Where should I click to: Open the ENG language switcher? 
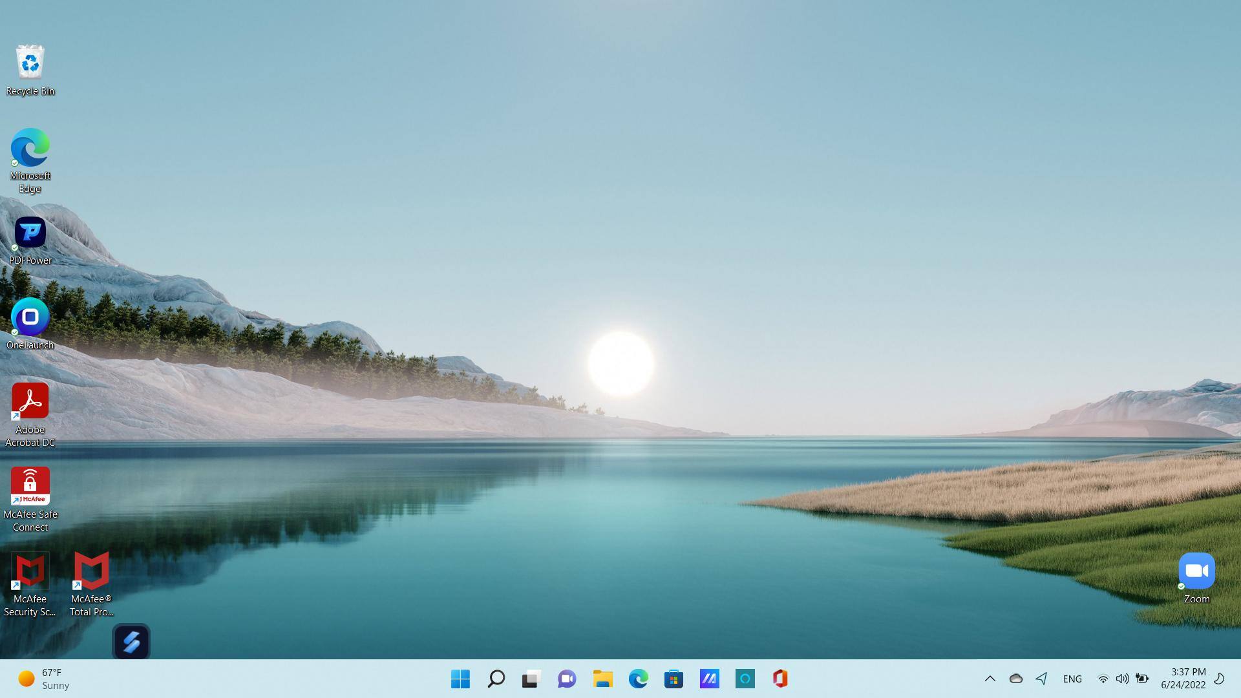(1072, 679)
